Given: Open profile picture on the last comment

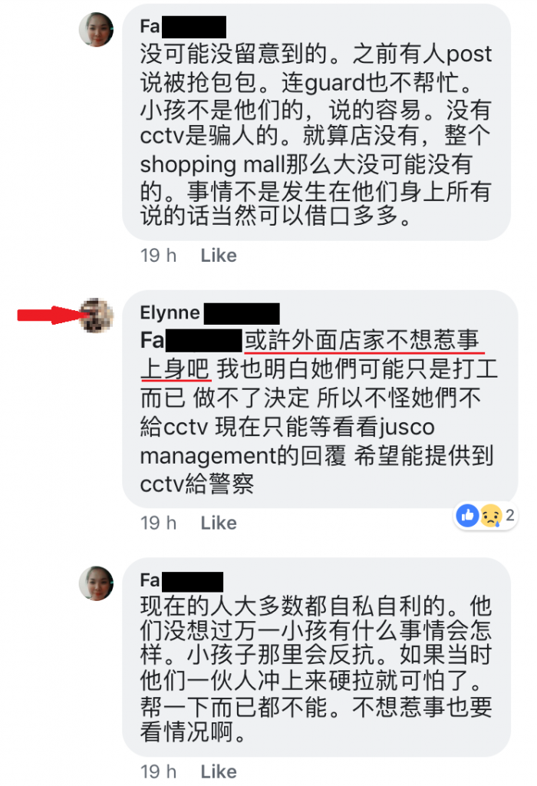Looking at the screenshot, I should click(96, 583).
